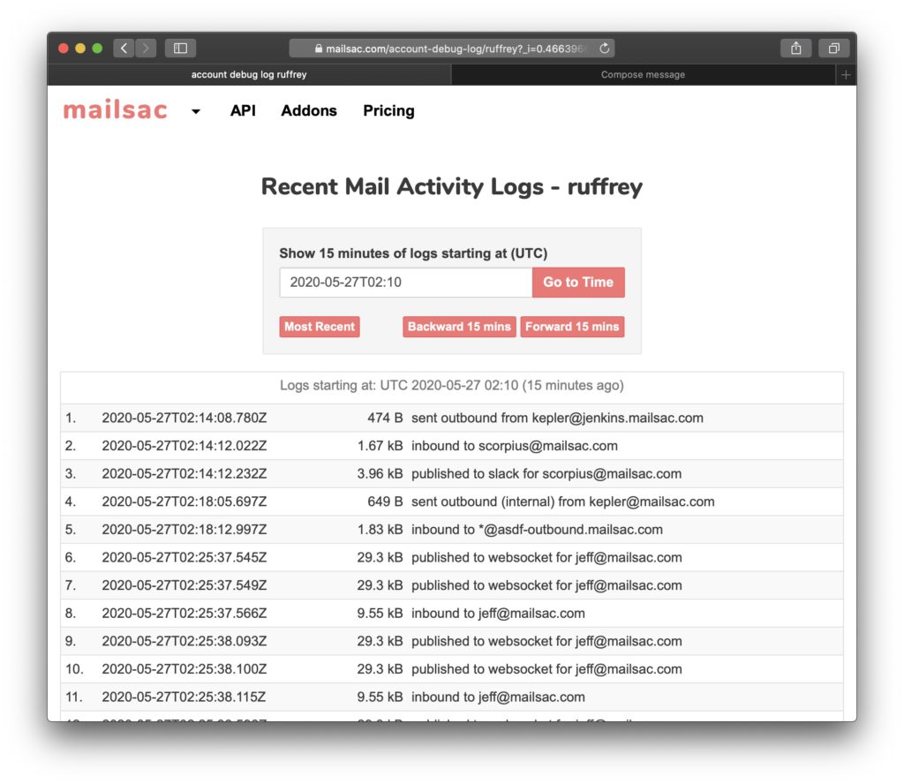Click the Safari address bar URL

tap(452, 49)
